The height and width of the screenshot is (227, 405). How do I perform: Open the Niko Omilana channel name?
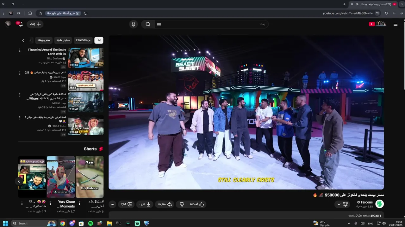54,59
